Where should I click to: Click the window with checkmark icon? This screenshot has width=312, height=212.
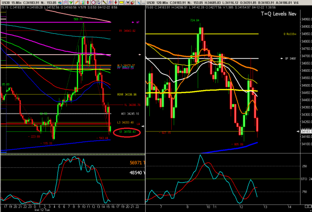99,2
